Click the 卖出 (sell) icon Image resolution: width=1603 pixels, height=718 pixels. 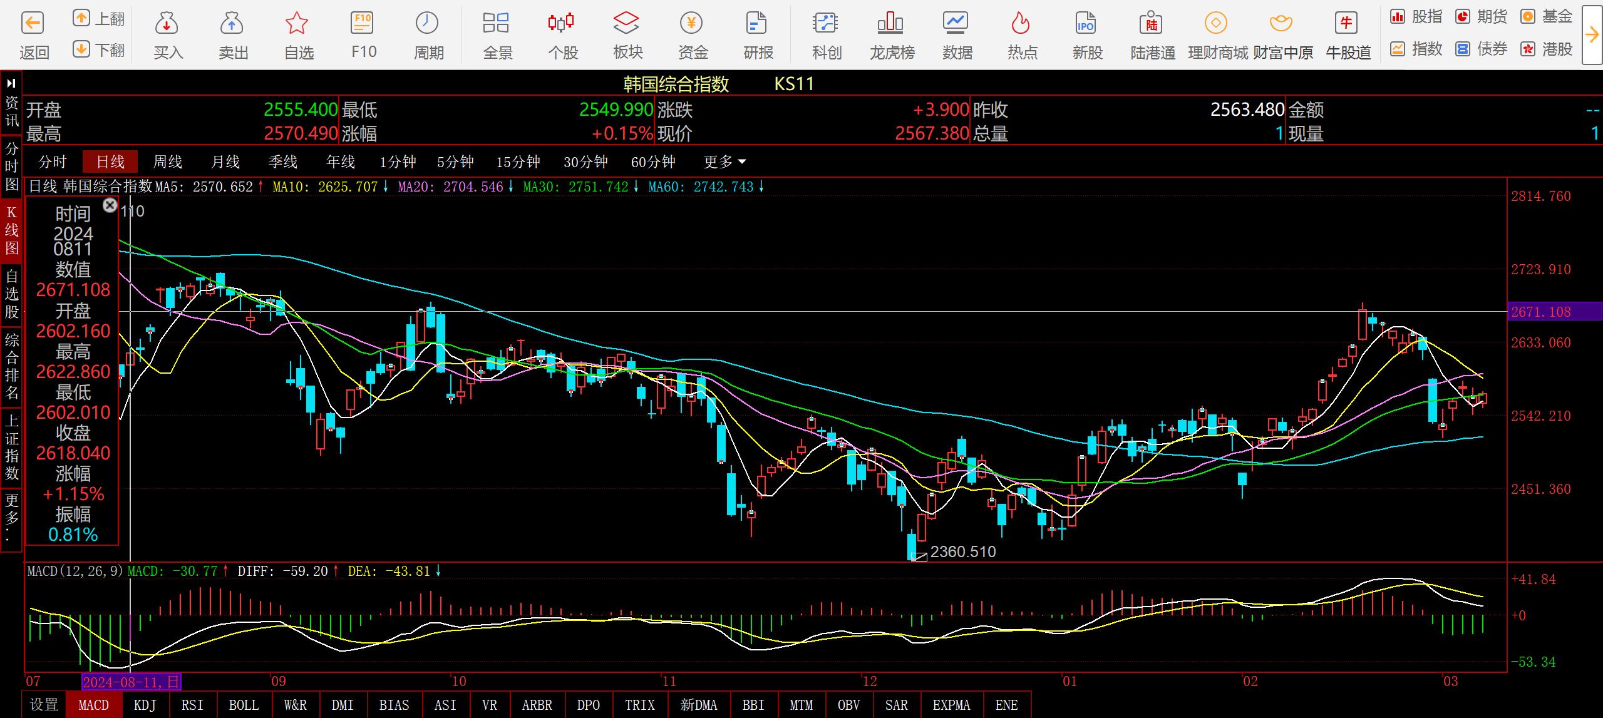coord(232,24)
